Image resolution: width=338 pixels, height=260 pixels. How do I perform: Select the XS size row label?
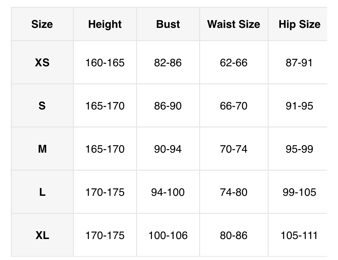[42, 63]
